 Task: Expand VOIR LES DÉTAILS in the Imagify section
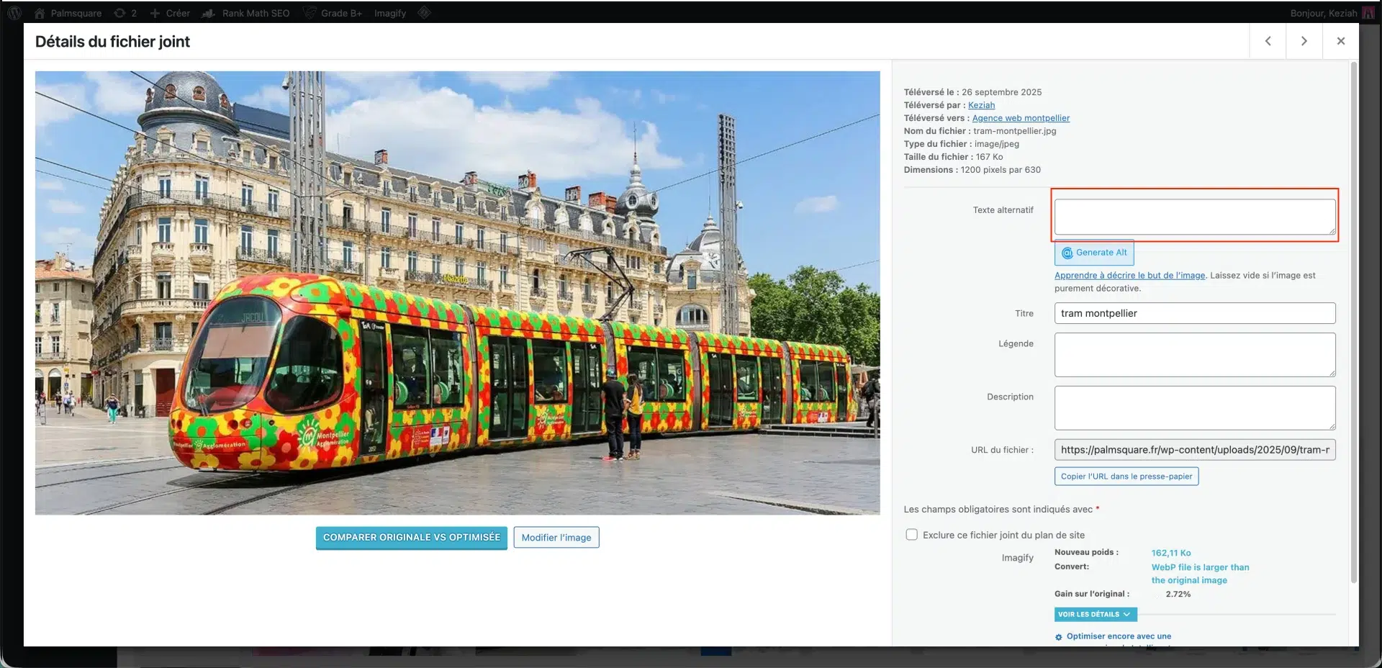(x=1095, y=614)
